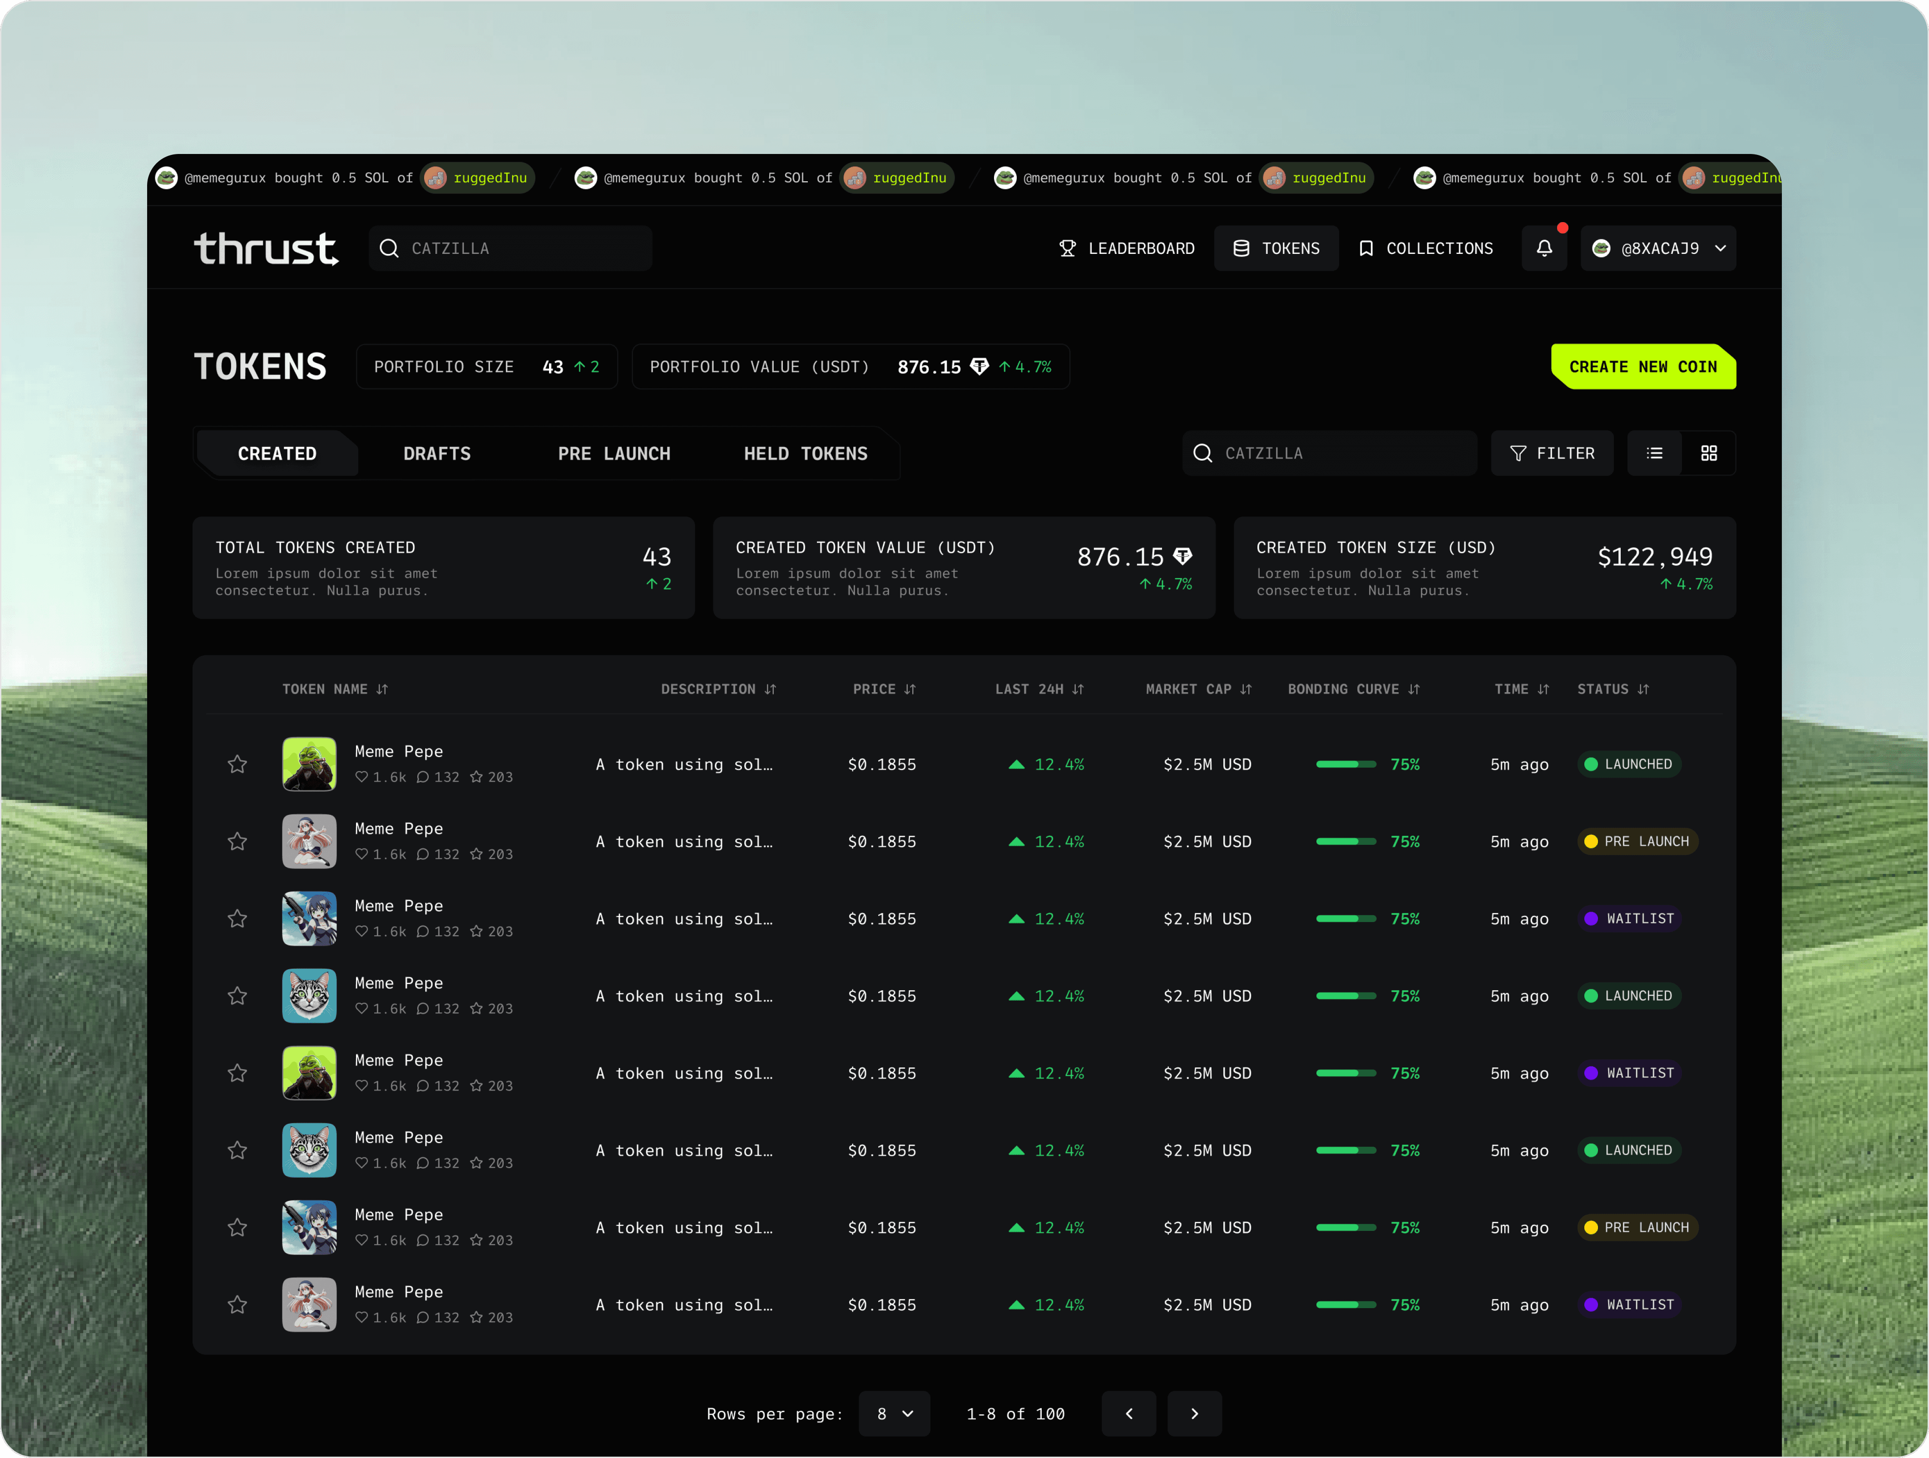Switch to grid view layout
The width and height of the screenshot is (1929, 1458).
point(1708,454)
